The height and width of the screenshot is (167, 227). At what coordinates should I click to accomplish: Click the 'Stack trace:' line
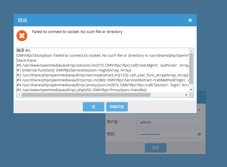[x=27, y=60]
